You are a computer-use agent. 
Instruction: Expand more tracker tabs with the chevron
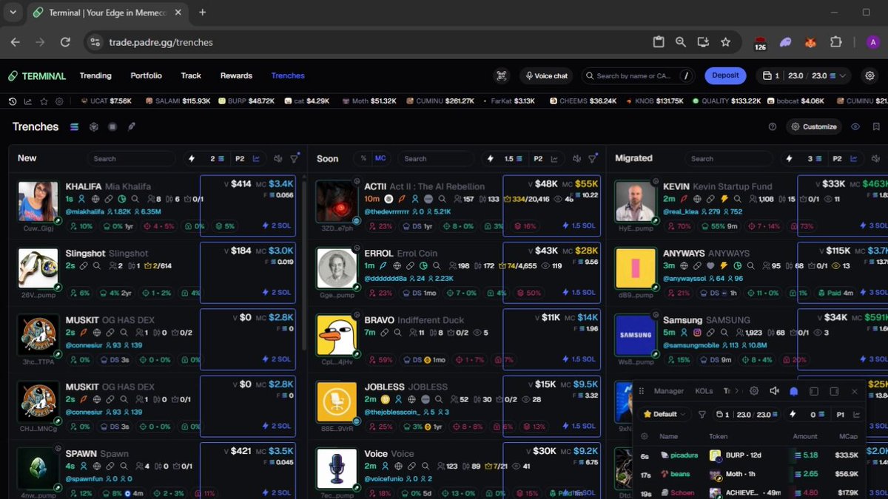(x=737, y=391)
